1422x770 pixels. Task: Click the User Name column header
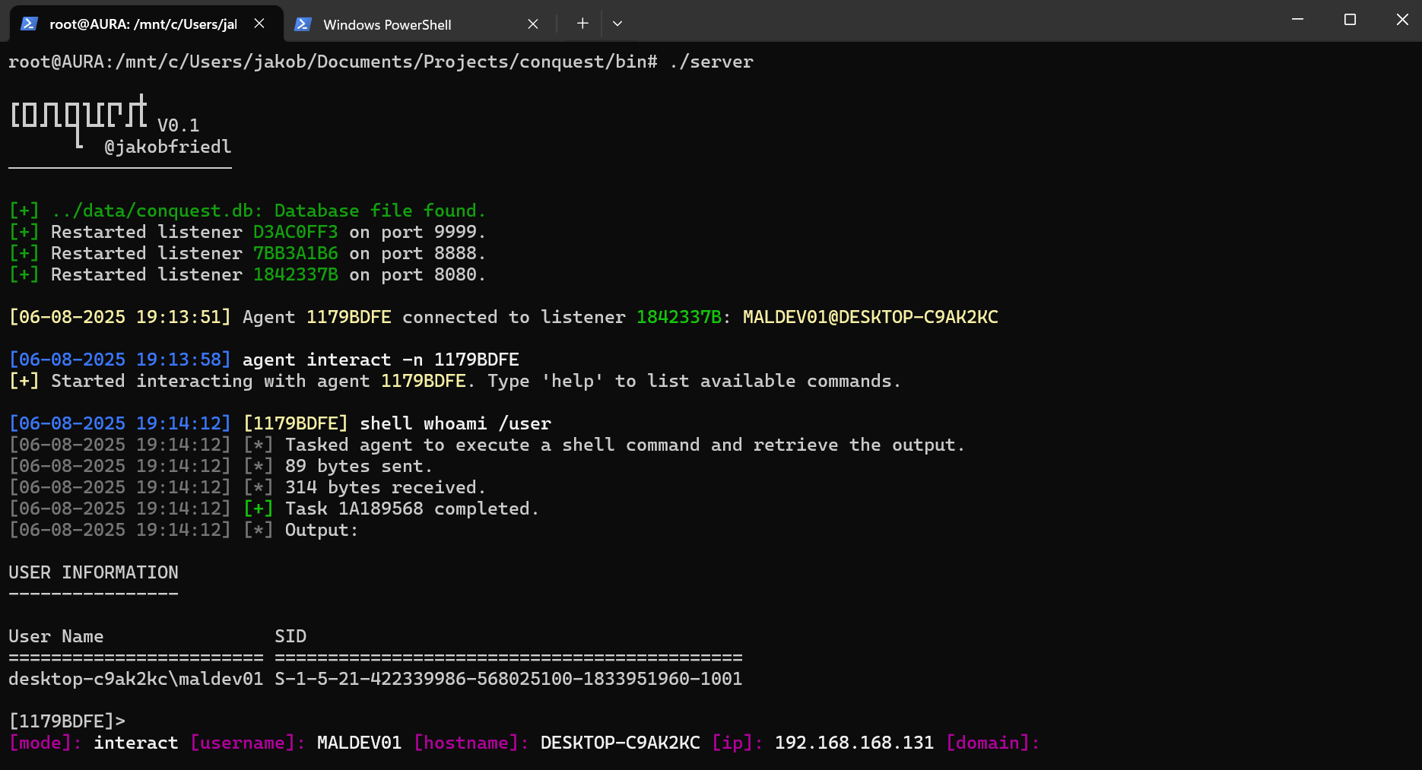point(56,636)
